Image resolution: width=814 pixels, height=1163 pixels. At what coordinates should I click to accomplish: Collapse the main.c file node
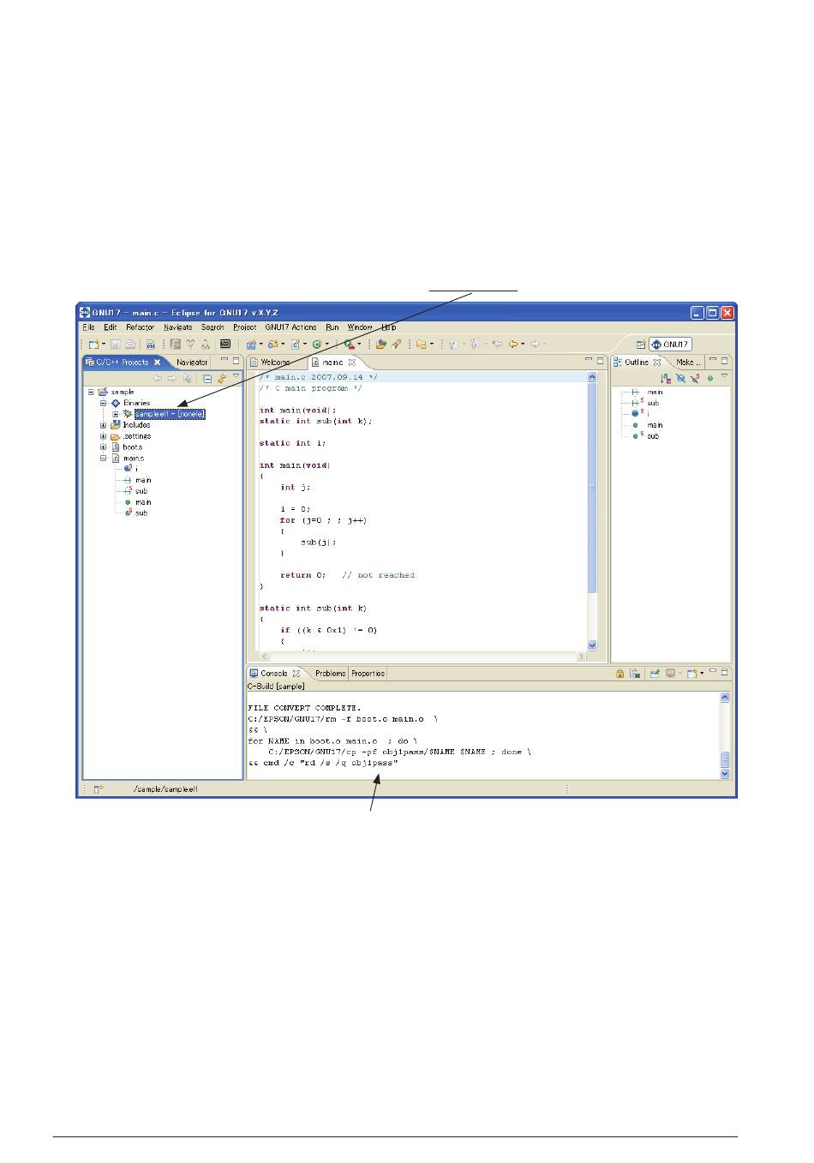click(x=104, y=459)
